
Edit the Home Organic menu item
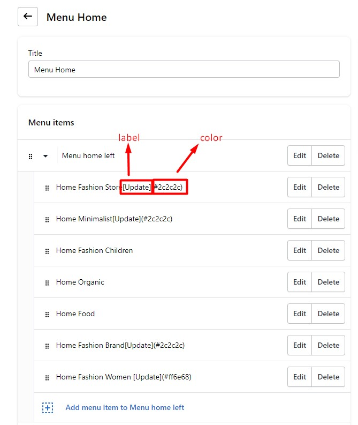click(300, 282)
